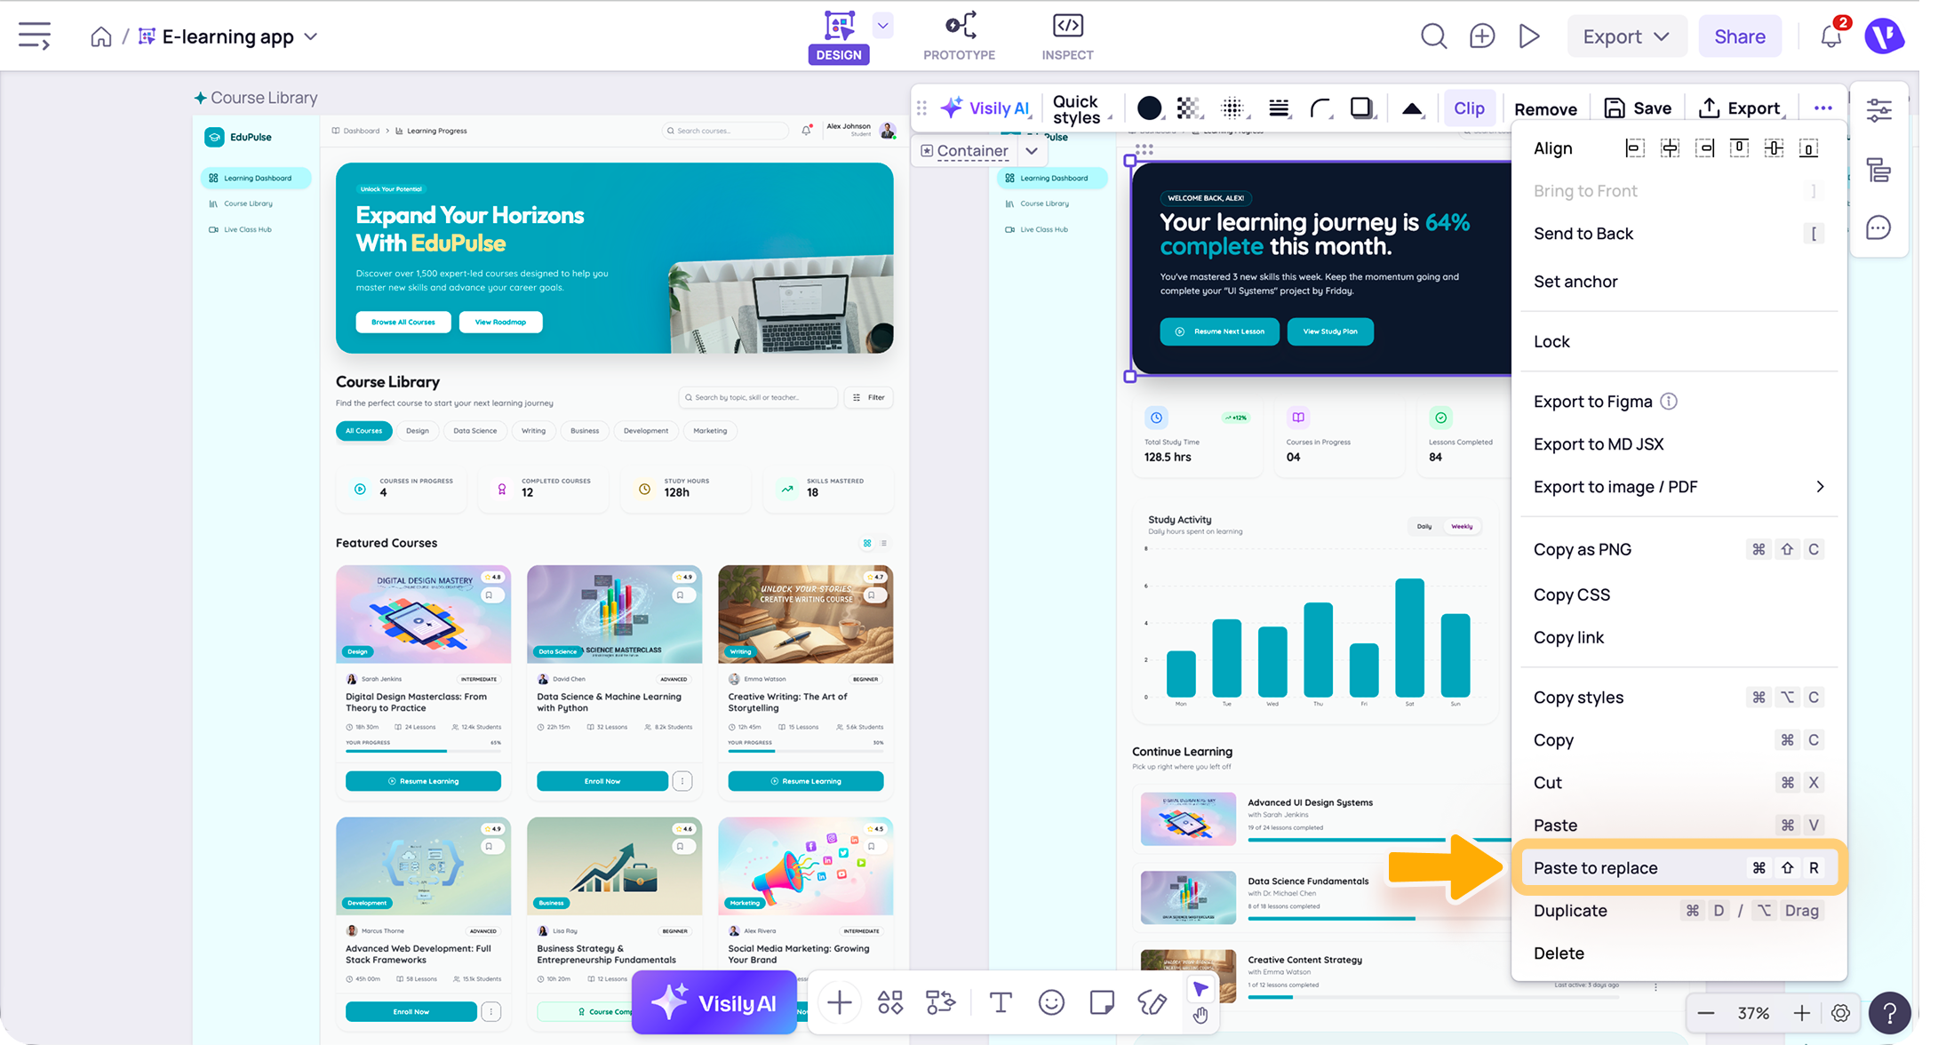The width and height of the screenshot is (1954, 1045).
Task: Choose Set anchor from the menu
Action: pyautogui.click(x=1679, y=282)
